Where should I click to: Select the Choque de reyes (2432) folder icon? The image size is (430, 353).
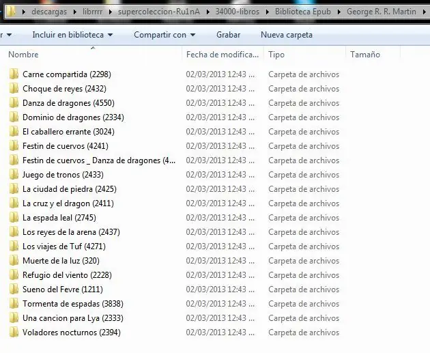pyautogui.click(x=14, y=89)
